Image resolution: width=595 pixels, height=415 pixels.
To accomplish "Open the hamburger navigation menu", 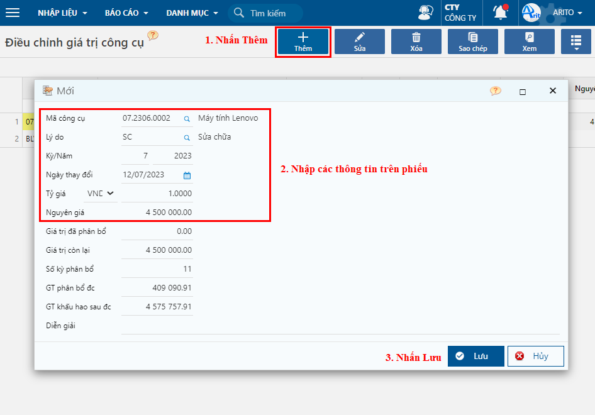I will point(13,13).
